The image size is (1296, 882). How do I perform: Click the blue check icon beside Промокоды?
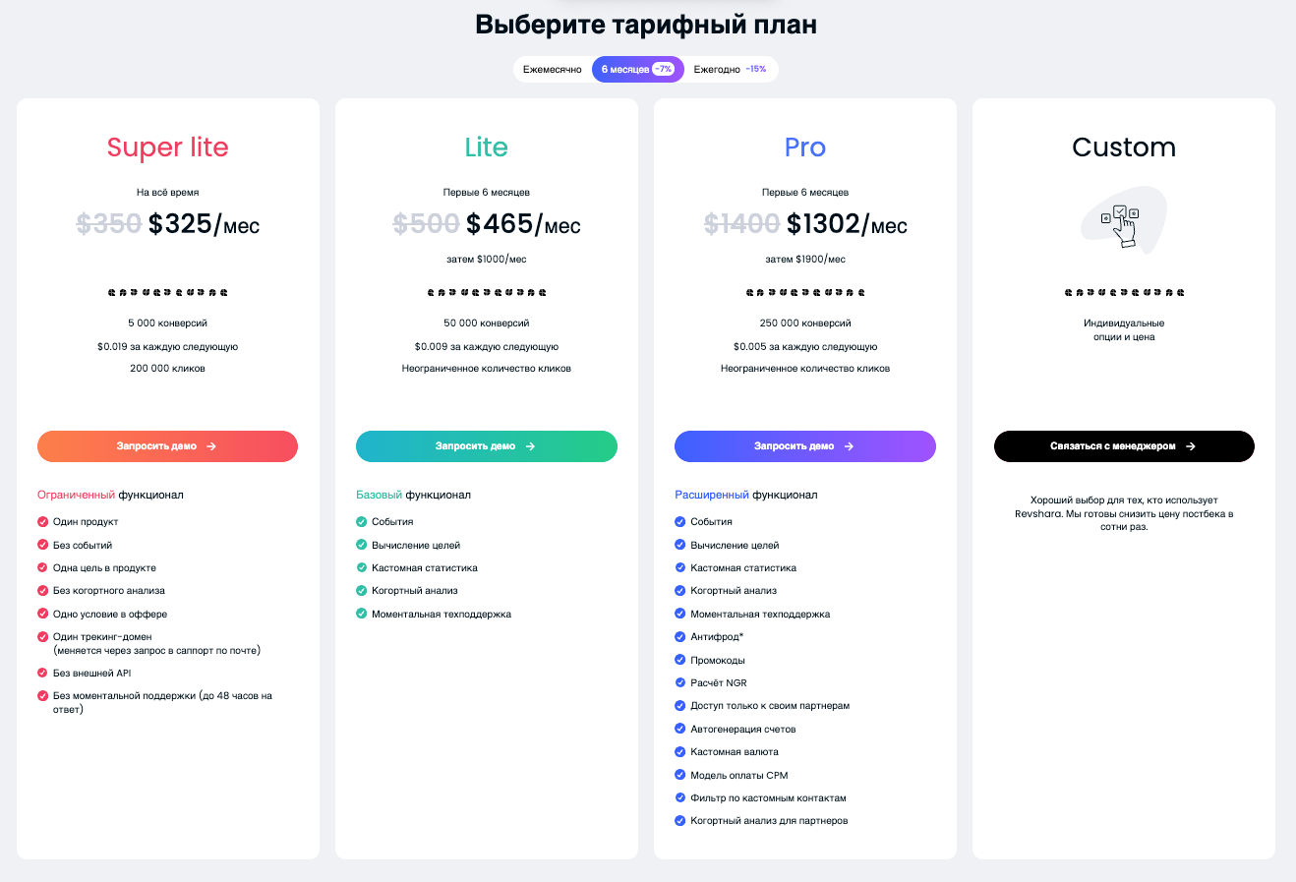pyautogui.click(x=680, y=660)
